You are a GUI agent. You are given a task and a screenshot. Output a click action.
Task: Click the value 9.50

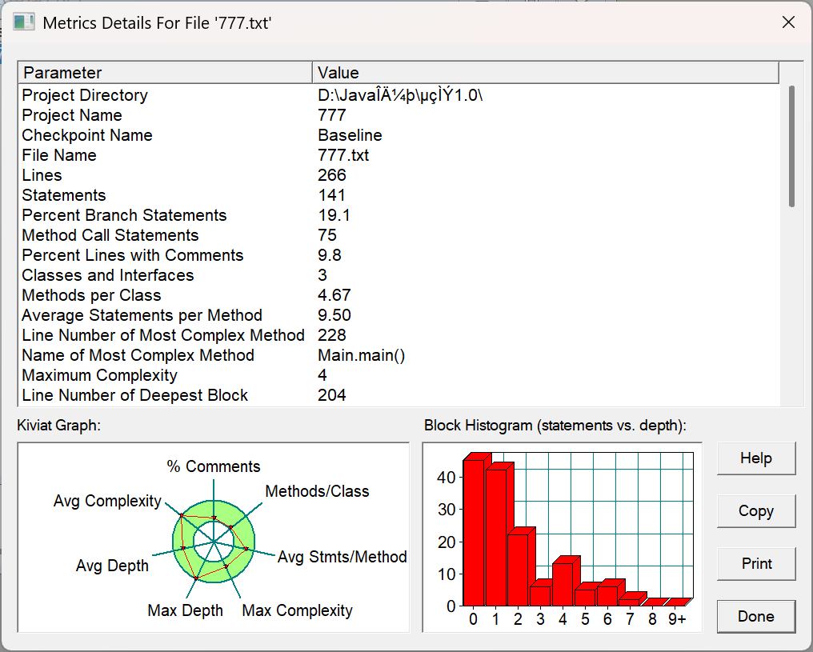pos(334,315)
